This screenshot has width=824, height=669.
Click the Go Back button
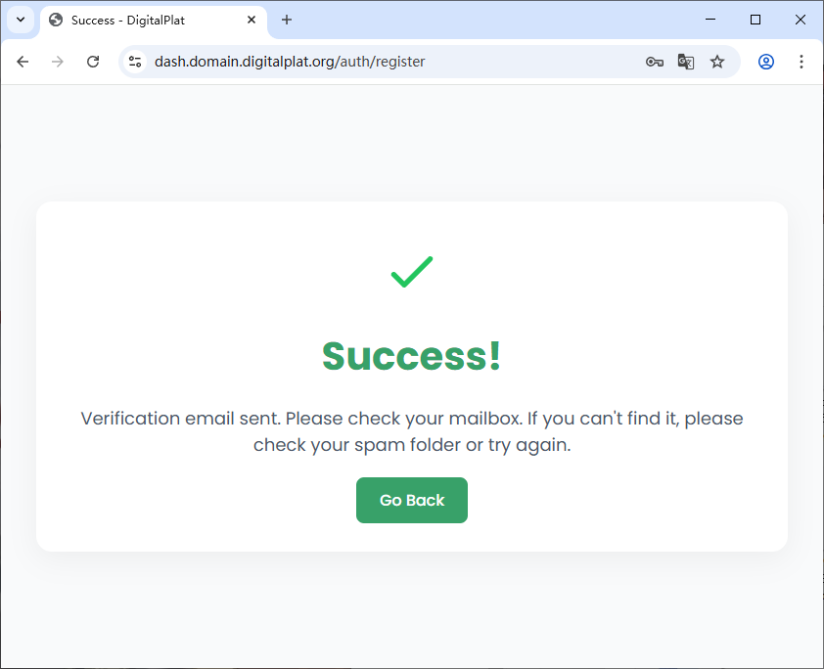(x=412, y=500)
